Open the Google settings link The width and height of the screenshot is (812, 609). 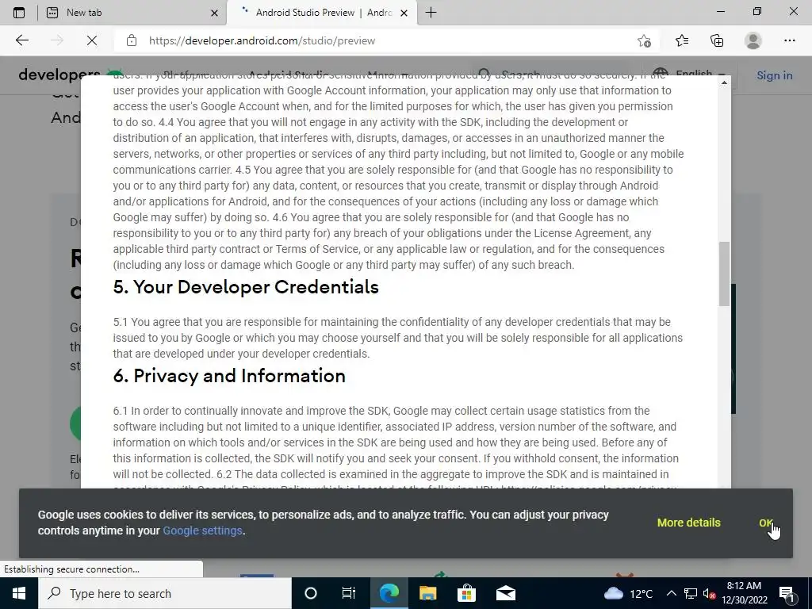(202, 530)
